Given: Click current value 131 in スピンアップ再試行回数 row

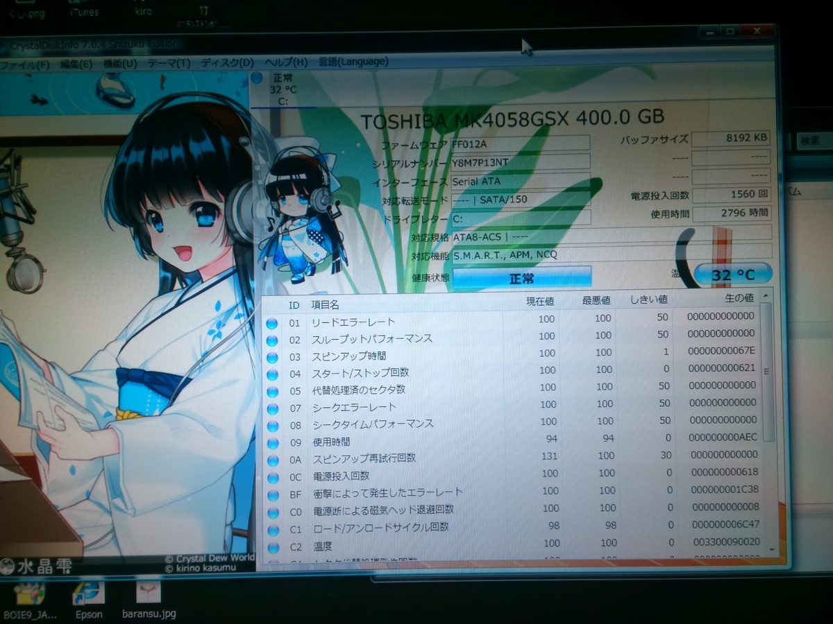Looking at the screenshot, I should [548, 456].
